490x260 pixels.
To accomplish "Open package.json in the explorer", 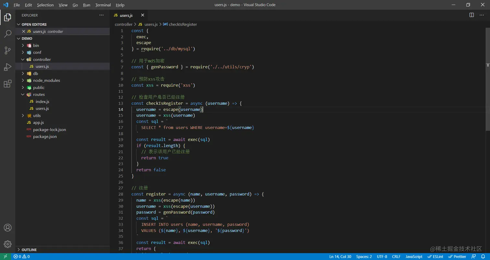I will (x=45, y=137).
